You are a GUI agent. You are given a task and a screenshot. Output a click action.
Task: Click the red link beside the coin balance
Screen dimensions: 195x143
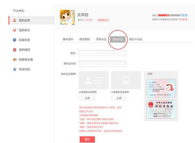coord(103,20)
